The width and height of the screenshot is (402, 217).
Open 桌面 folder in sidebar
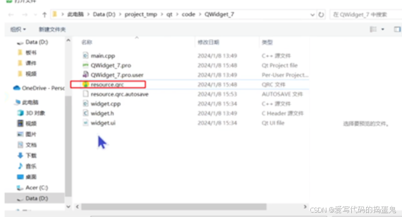tap(27, 177)
